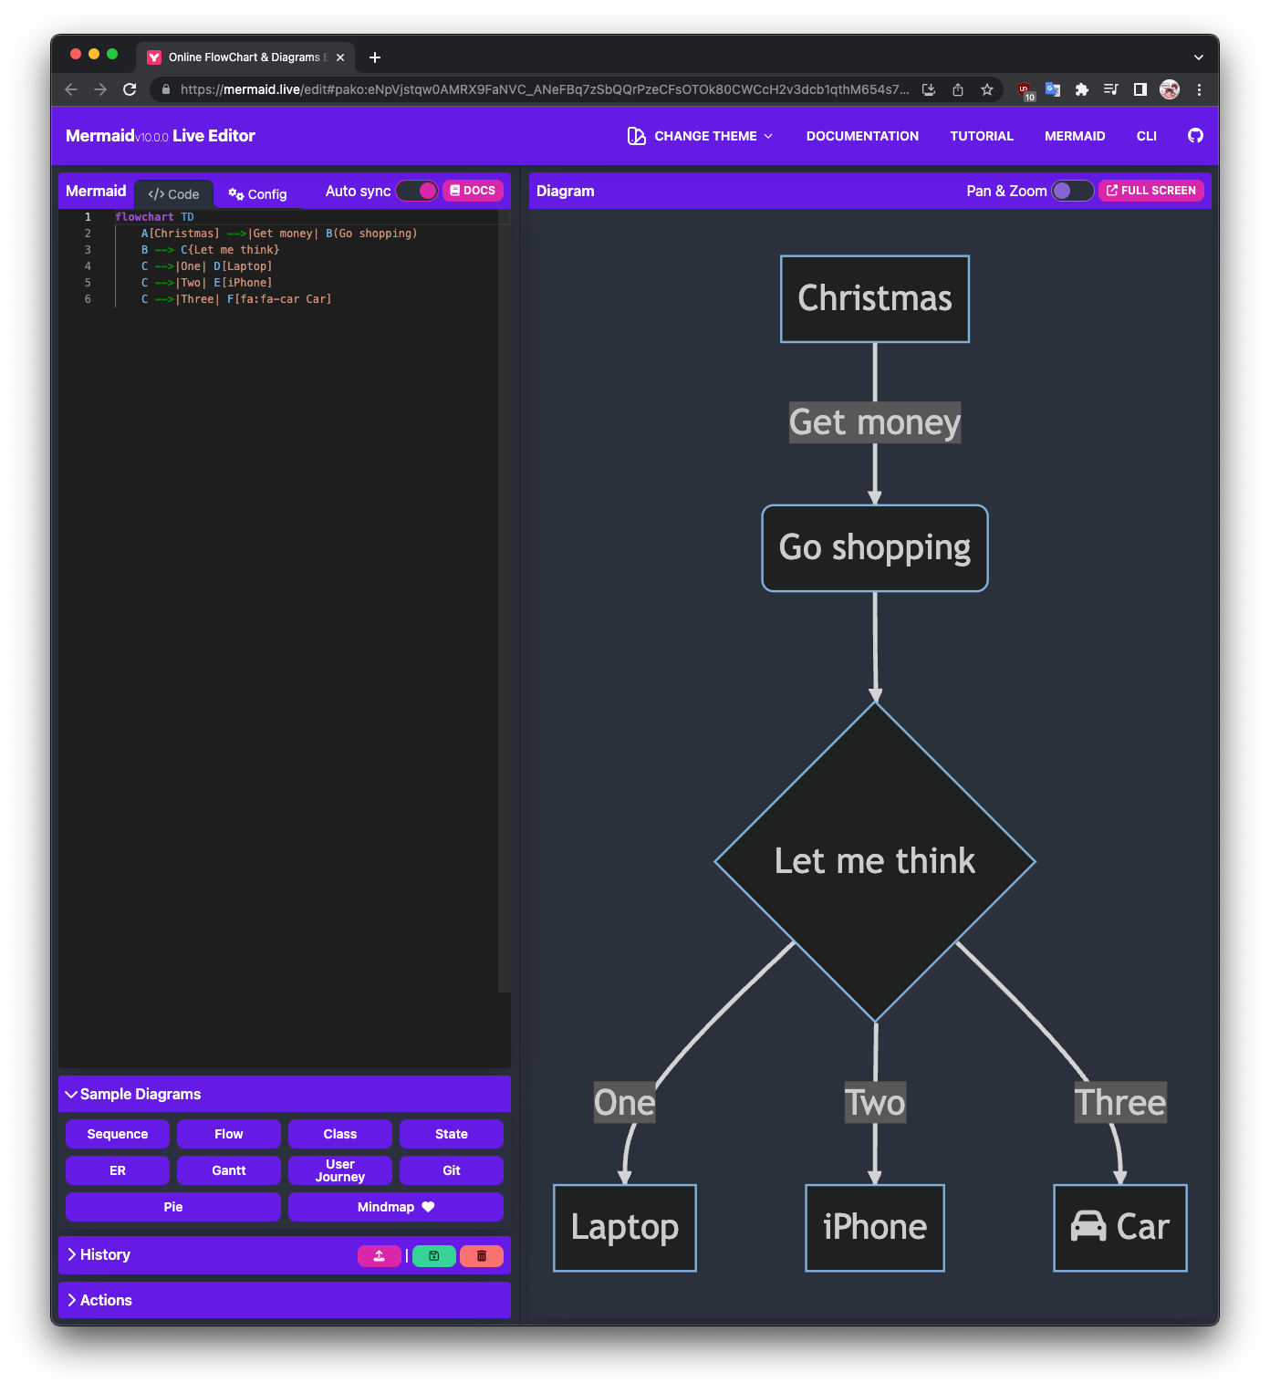Viewport: 1270px width, 1393px height.
Task: Switch to the Config tab
Action: [x=257, y=194]
